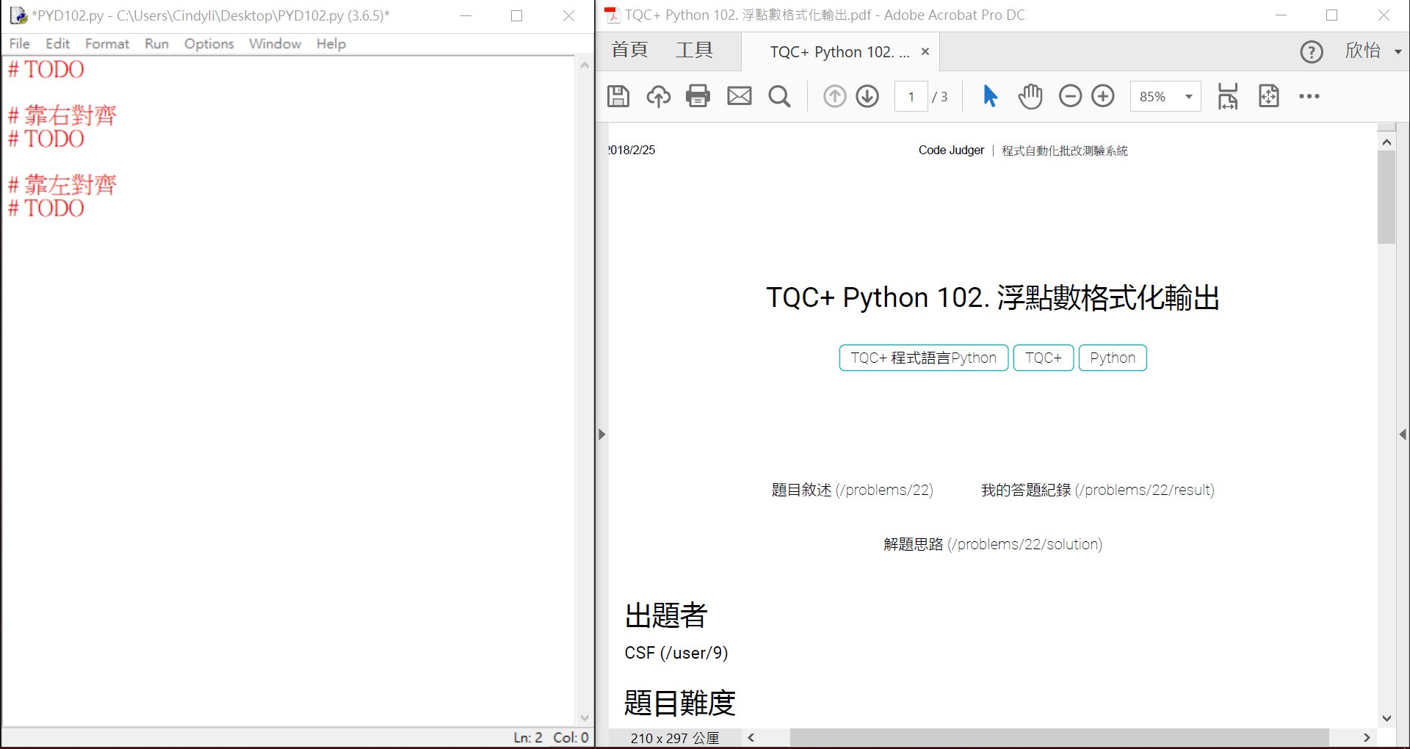The height and width of the screenshot is (749, 1410).
Task: Open Acrobat help question mark icon
Action: click(1312, 52)
